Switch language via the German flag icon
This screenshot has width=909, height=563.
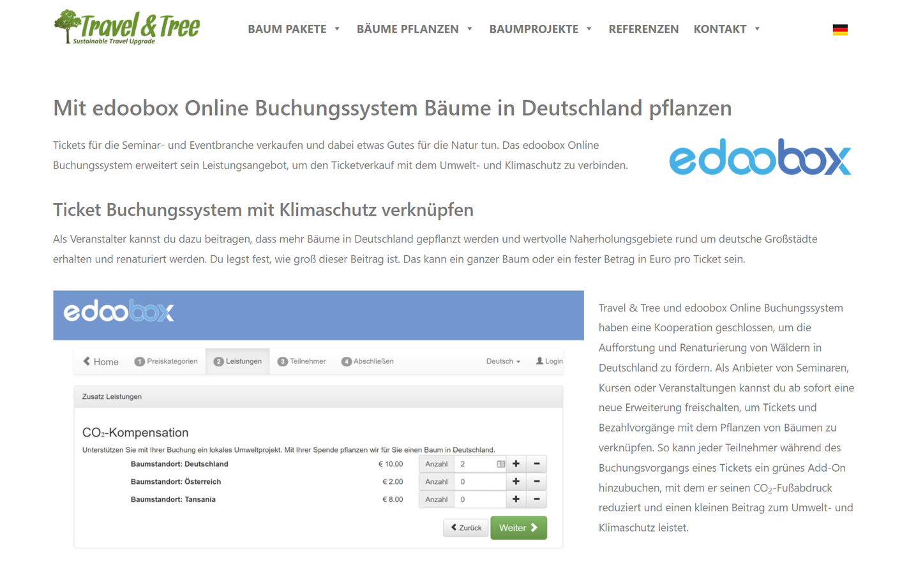[839, 29]
